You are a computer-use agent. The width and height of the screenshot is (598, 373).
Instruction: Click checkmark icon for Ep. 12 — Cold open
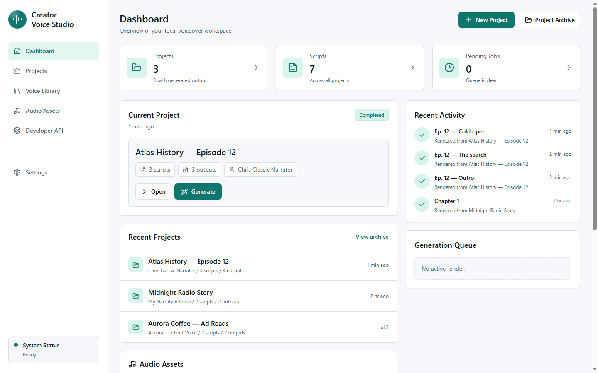click(422, 135)
